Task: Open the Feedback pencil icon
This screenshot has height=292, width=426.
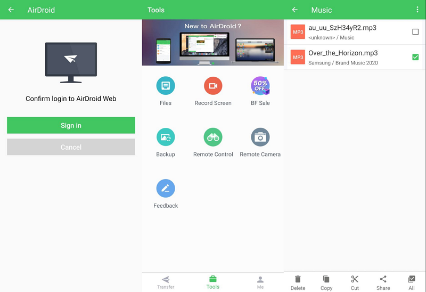Action: tap(166, 189)
